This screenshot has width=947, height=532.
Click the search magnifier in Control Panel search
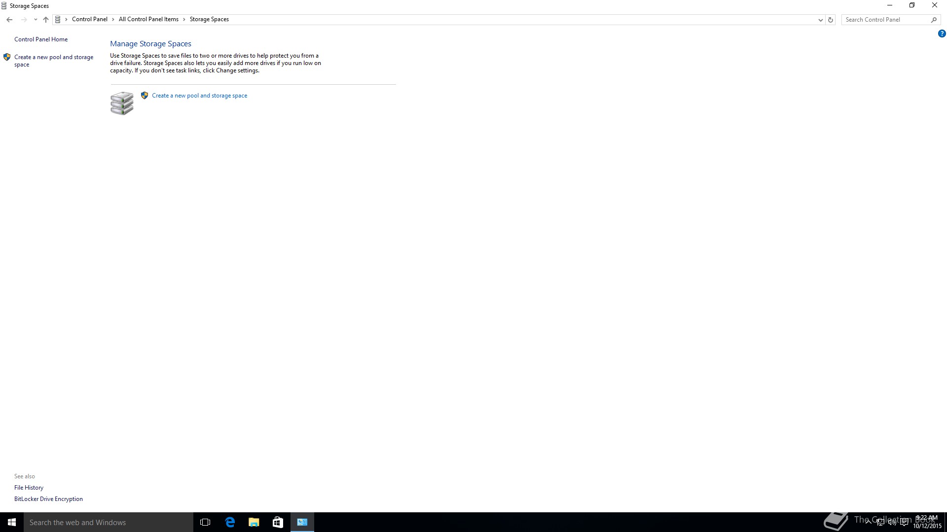click(934, 20)
